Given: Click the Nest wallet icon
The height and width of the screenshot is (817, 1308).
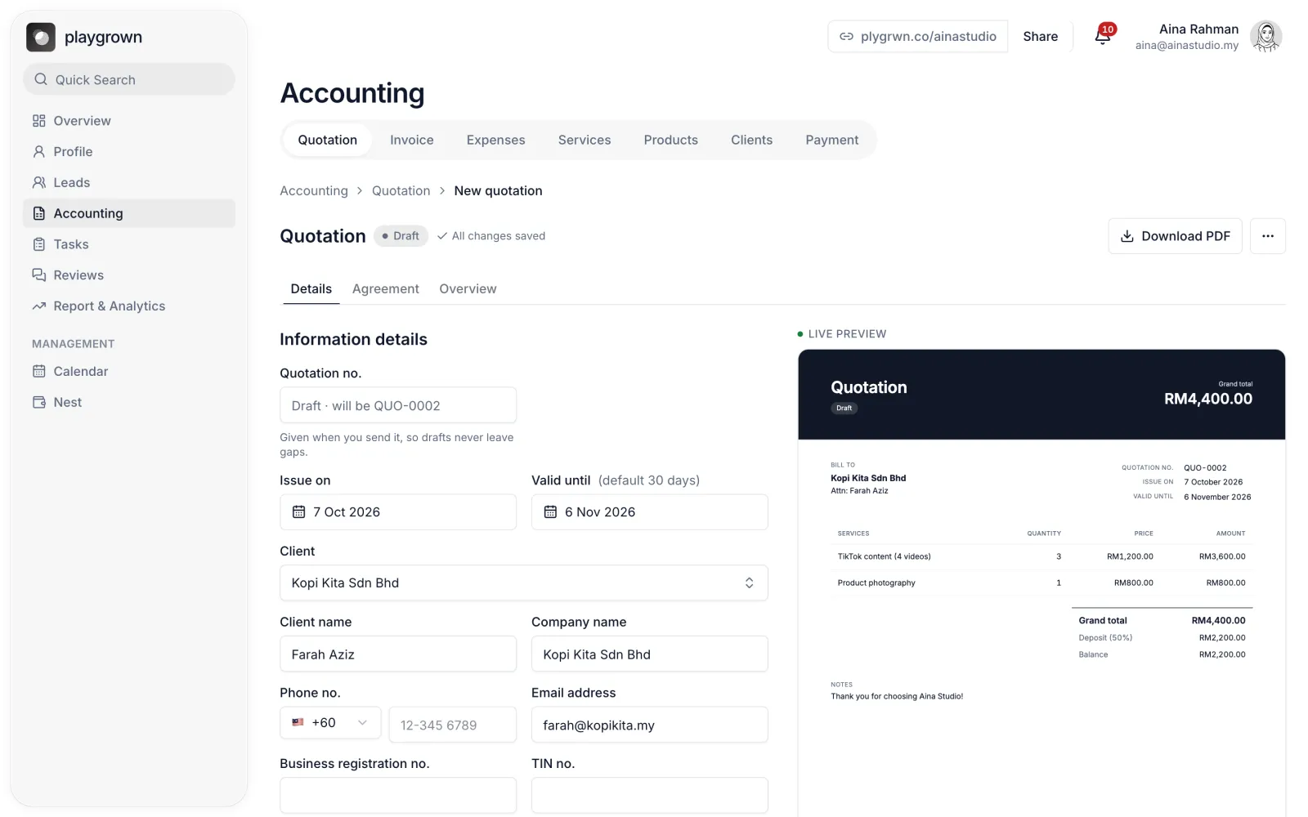Looking at the screenshot, I should pos(38,402).
